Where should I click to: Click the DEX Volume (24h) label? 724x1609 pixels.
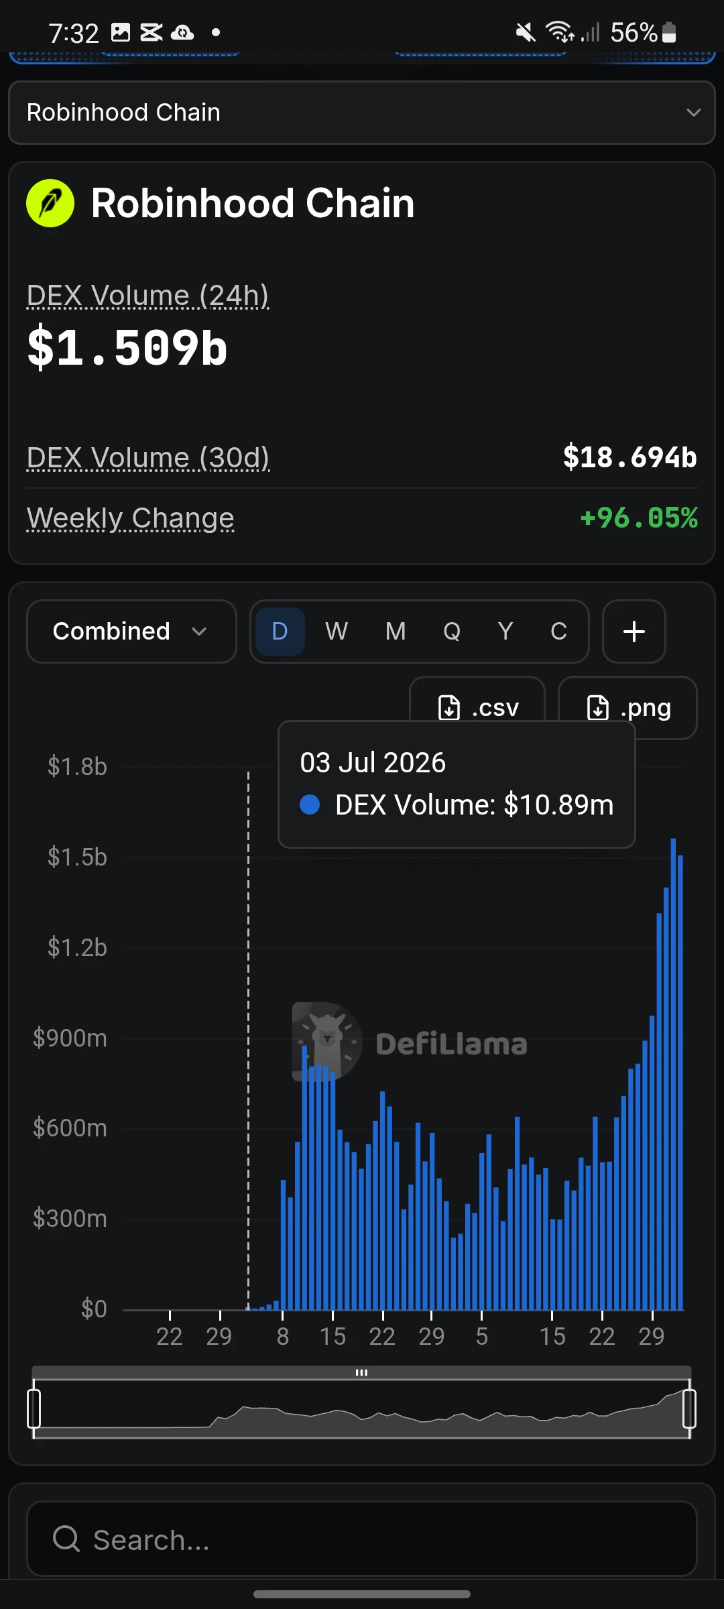[148, 296]
